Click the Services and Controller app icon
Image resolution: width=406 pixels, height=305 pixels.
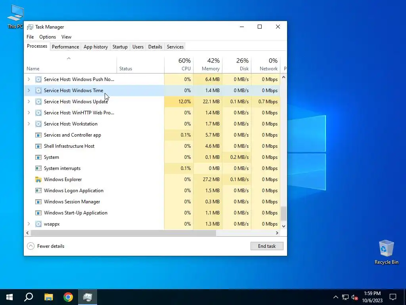click(38, 135)
